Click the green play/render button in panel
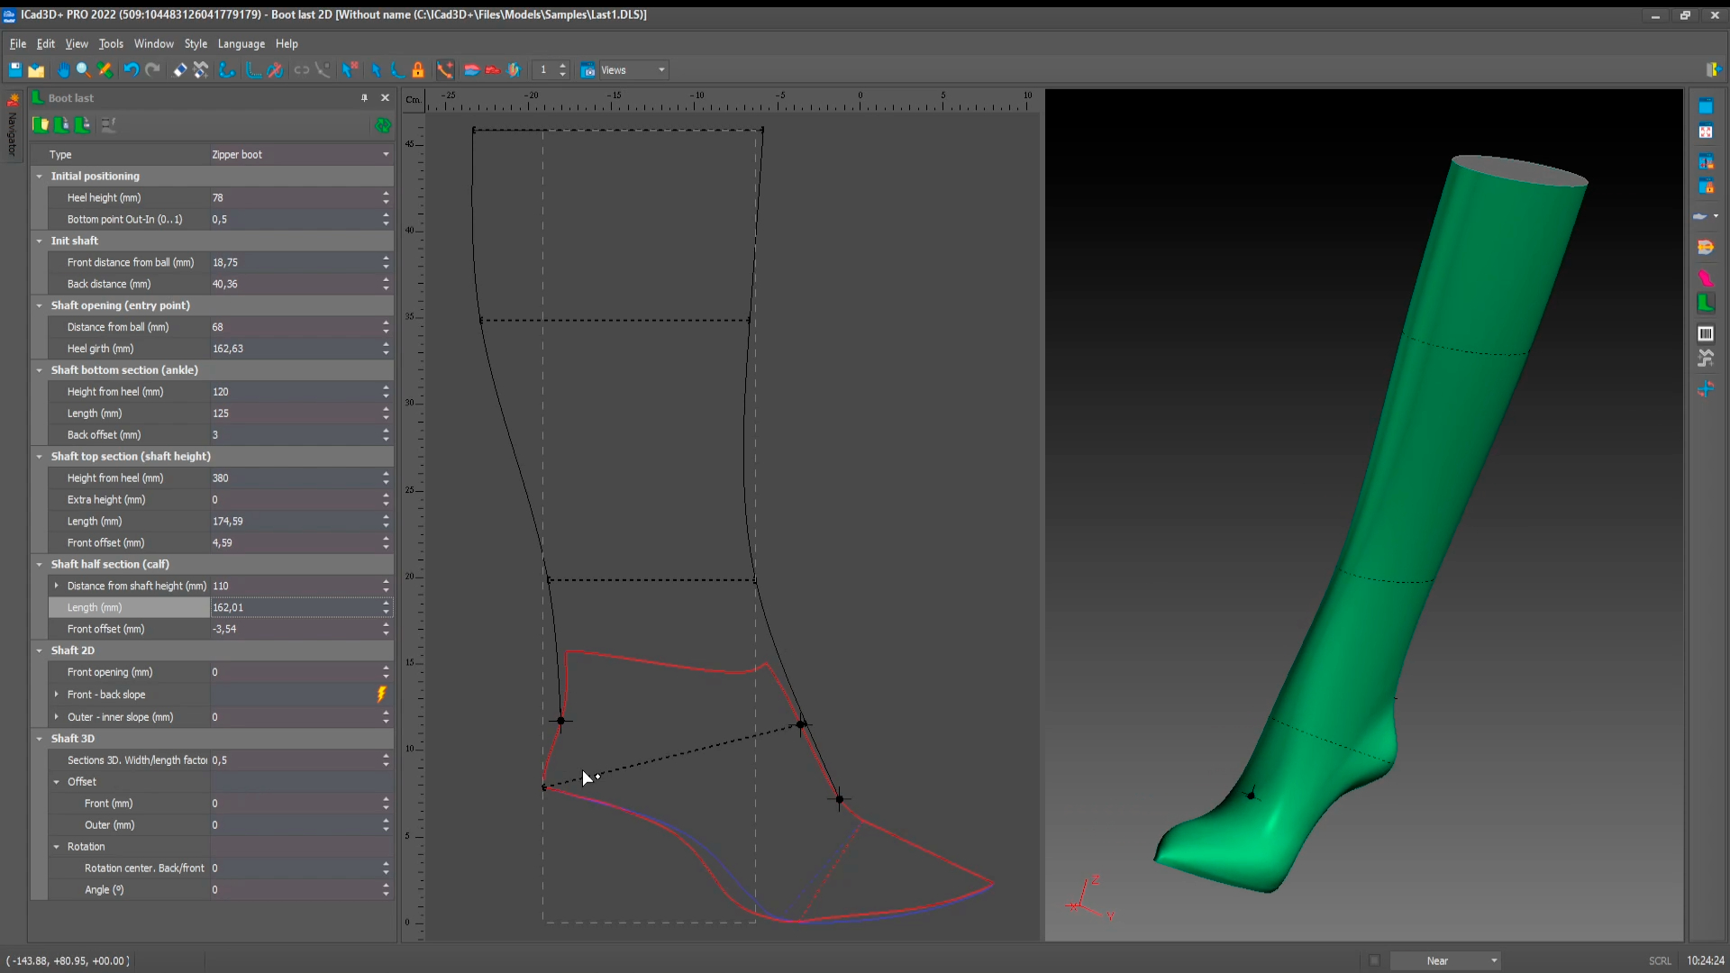Screen dimensions: 1730x973 click(383, 124)
